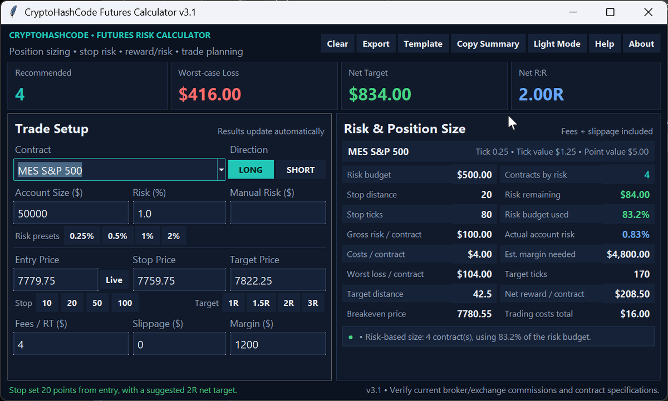
Task: Select the MES S&P 500 contract combo box
Action: [x=119, y=170]
